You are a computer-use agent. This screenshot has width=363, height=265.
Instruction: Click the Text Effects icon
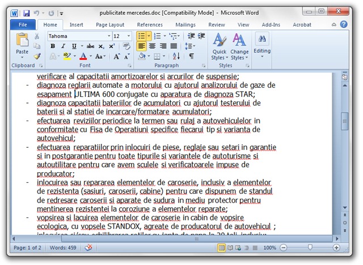point(53,56)
